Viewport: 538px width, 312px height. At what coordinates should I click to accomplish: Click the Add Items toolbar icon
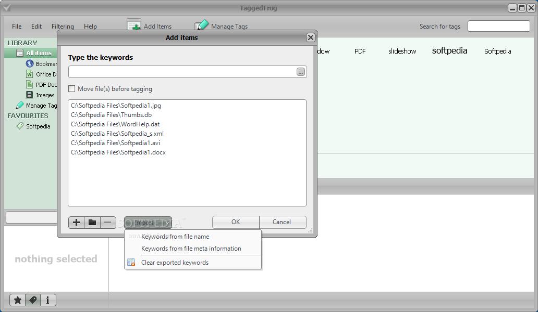[134, 24]
